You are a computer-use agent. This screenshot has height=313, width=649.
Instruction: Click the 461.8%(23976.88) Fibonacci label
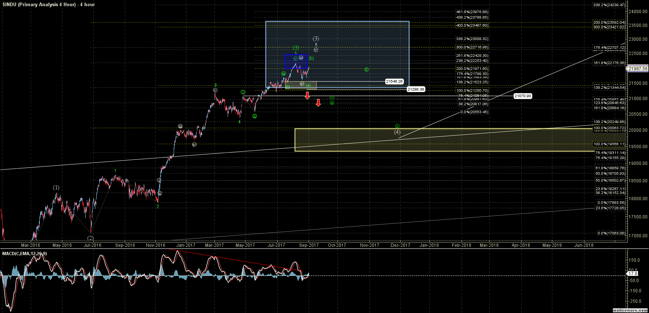click(472, 12)
